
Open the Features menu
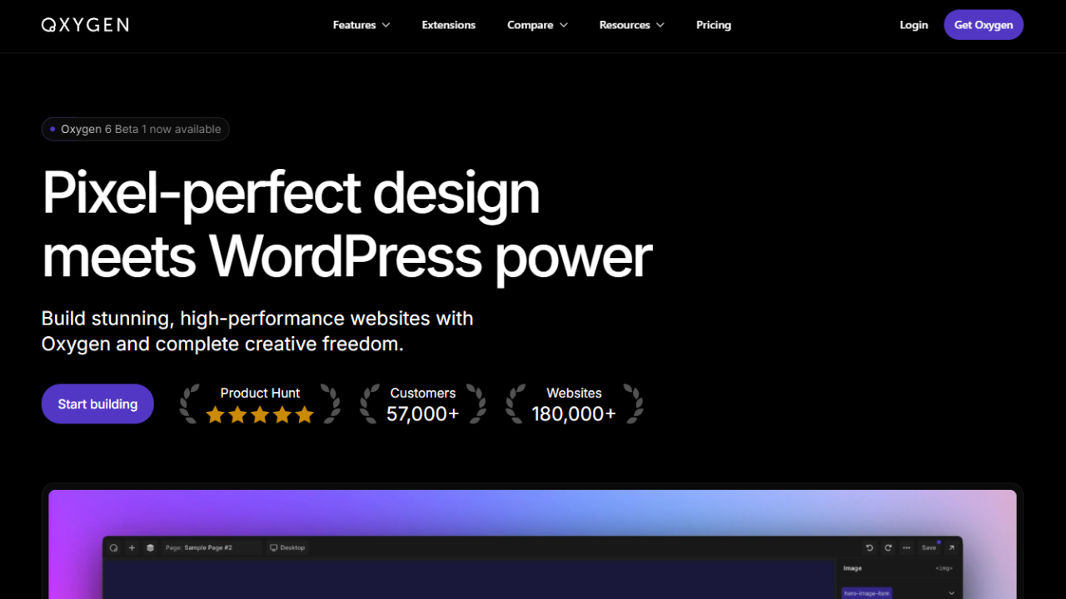pos(361,25)
